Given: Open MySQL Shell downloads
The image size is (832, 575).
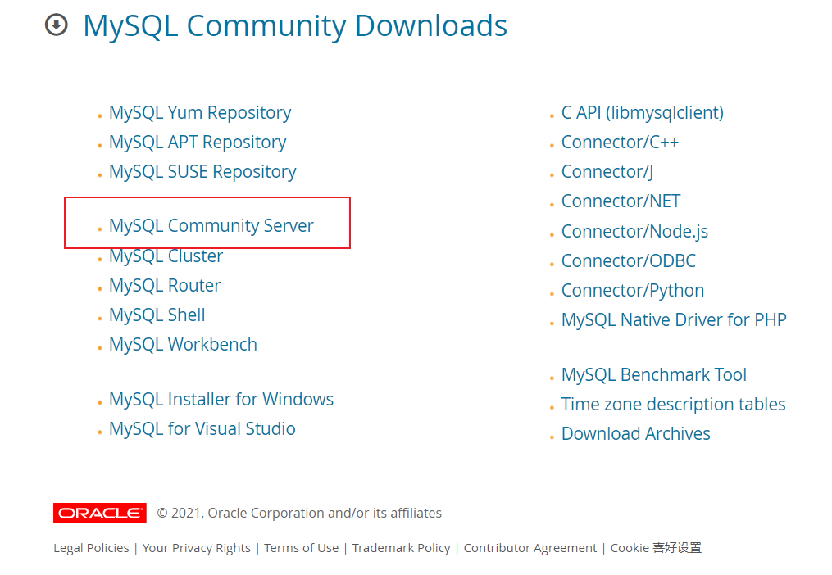Looking at the screenshot, I should (x=157, y=315).
